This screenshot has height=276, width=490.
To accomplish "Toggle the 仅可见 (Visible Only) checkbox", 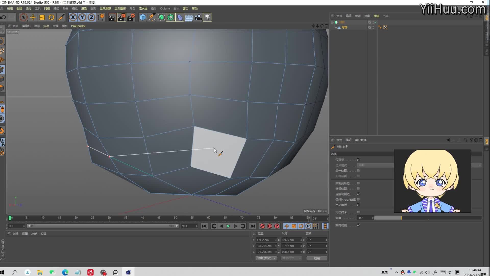I will (358, 160).
